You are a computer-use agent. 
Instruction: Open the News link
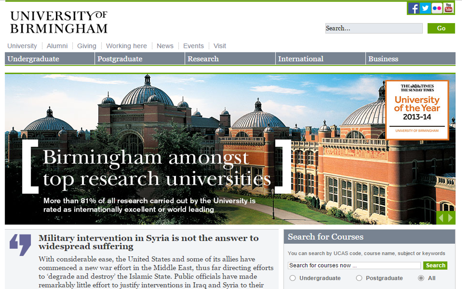(165, 46)
